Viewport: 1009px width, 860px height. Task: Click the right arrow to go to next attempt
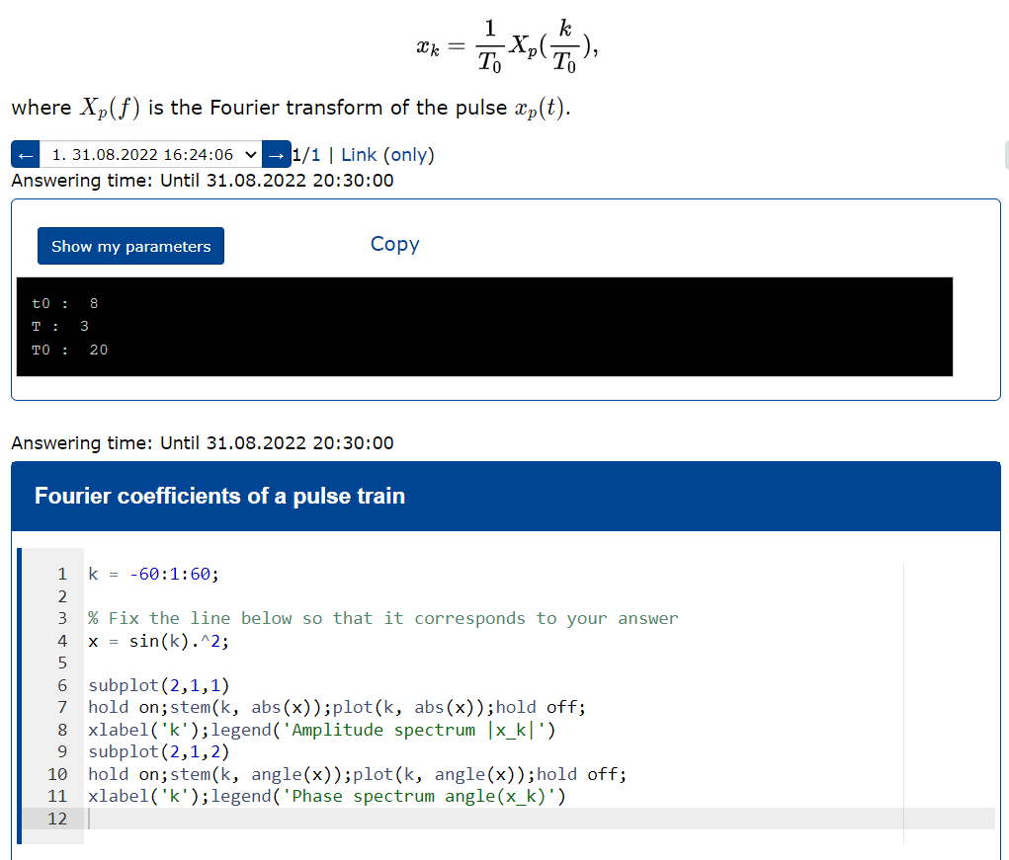point(276,154)
